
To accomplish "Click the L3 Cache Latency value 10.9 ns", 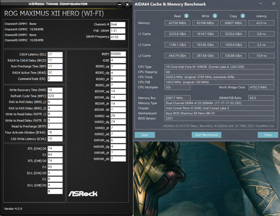I will [261, 56].
